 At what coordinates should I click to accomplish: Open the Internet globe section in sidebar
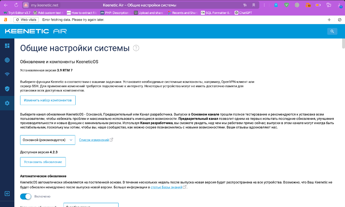[7, 60]
